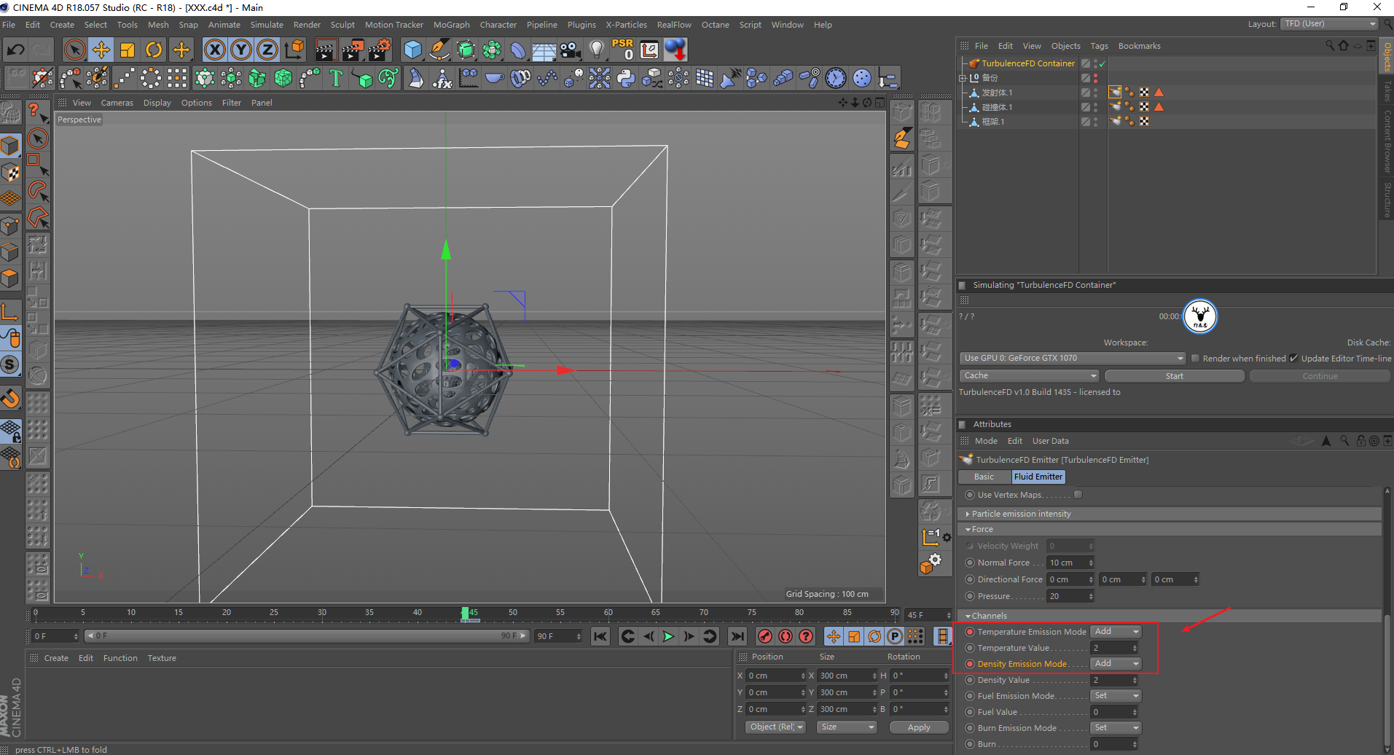
Task: Select the Fluid Emitter tab
Action: 1038,477
